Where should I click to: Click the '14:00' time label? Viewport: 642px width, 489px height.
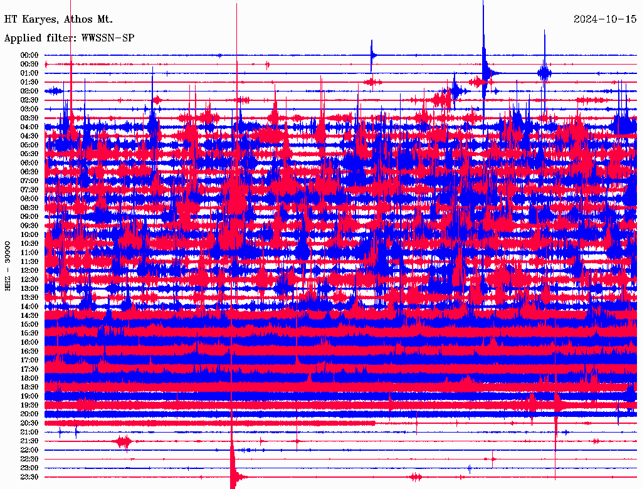29,307
